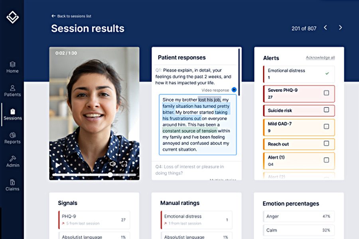This screenshot has height=239, width=359.
Task: Select the Sessions tab in sidebar
Action: [x=12, y=114]
